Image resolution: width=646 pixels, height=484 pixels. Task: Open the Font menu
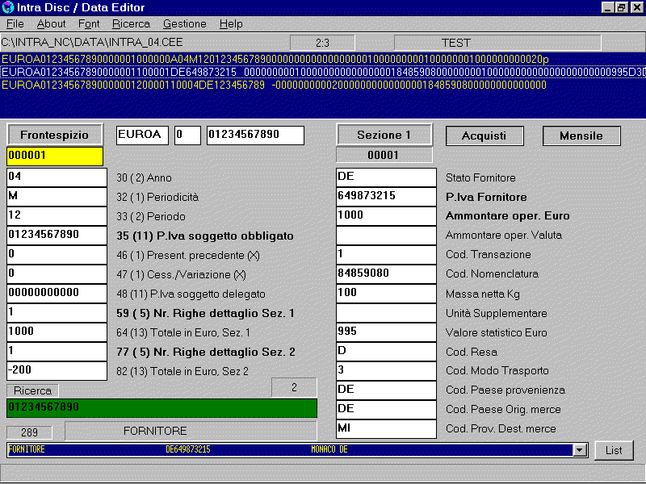[x=89, y=24]
